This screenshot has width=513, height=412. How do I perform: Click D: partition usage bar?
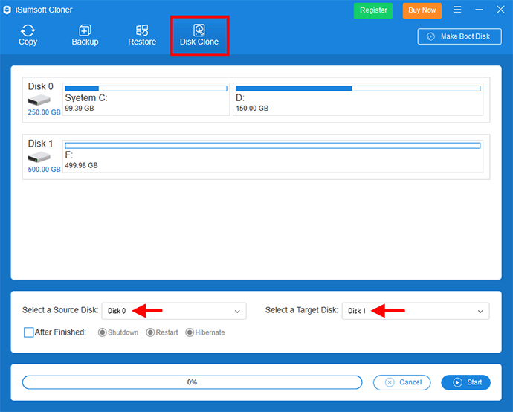pyautogui.click(x=358, y=88)
